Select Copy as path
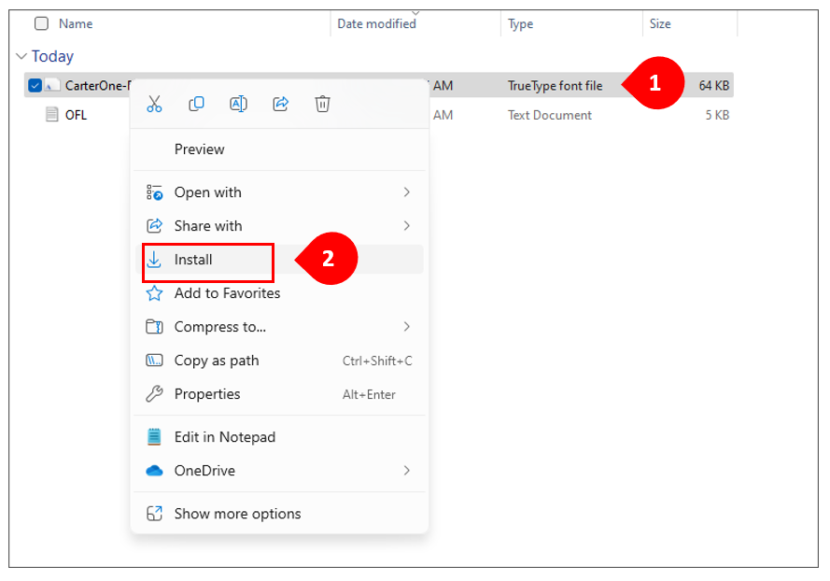830x581 pixels. [x=279, y=361]
